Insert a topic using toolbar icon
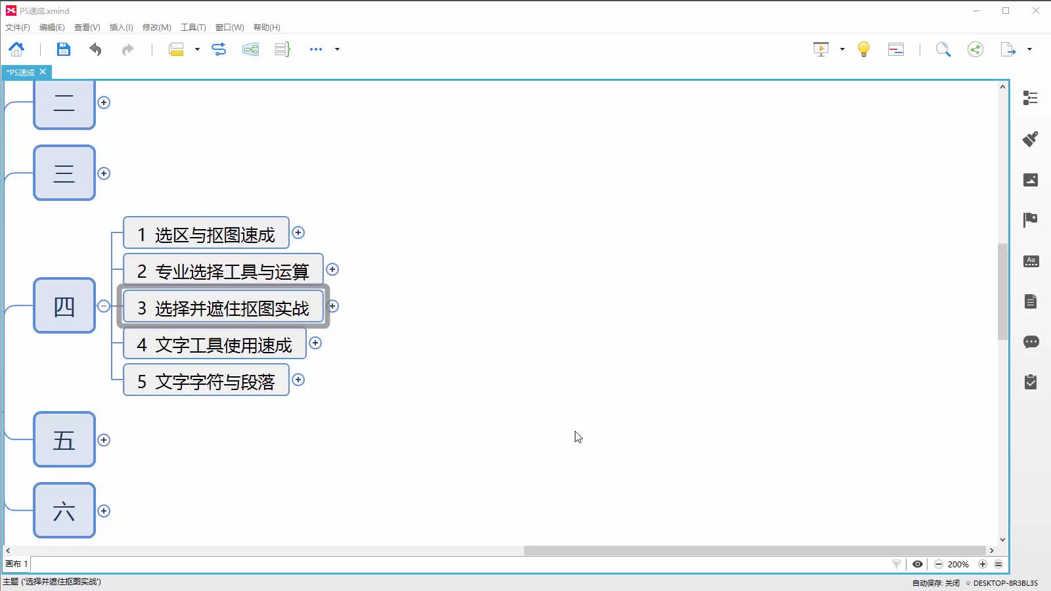 pos(176,49)
